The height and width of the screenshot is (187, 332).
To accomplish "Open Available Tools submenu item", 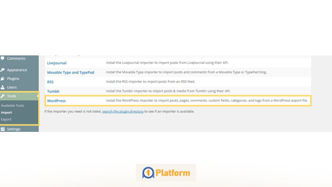I will (x=12, y=106).
